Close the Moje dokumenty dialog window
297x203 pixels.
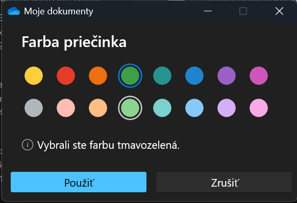279,11
